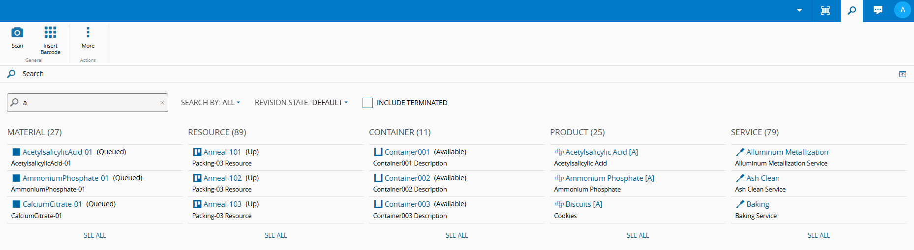Viewport: 914px width, 250px height.
Task: Click into the search input field
Action: (89, 103)
